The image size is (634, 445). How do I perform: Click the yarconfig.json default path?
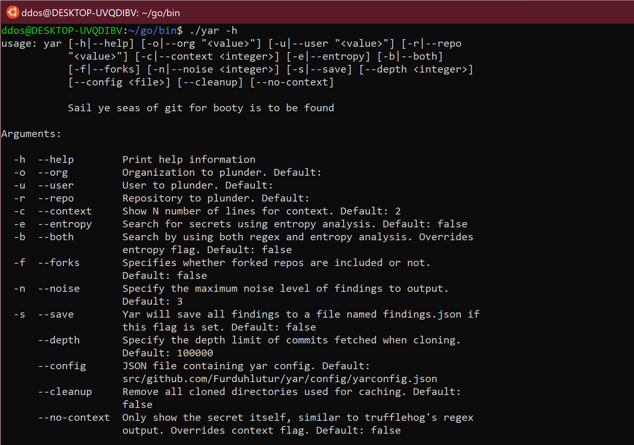tap(279, 379)
